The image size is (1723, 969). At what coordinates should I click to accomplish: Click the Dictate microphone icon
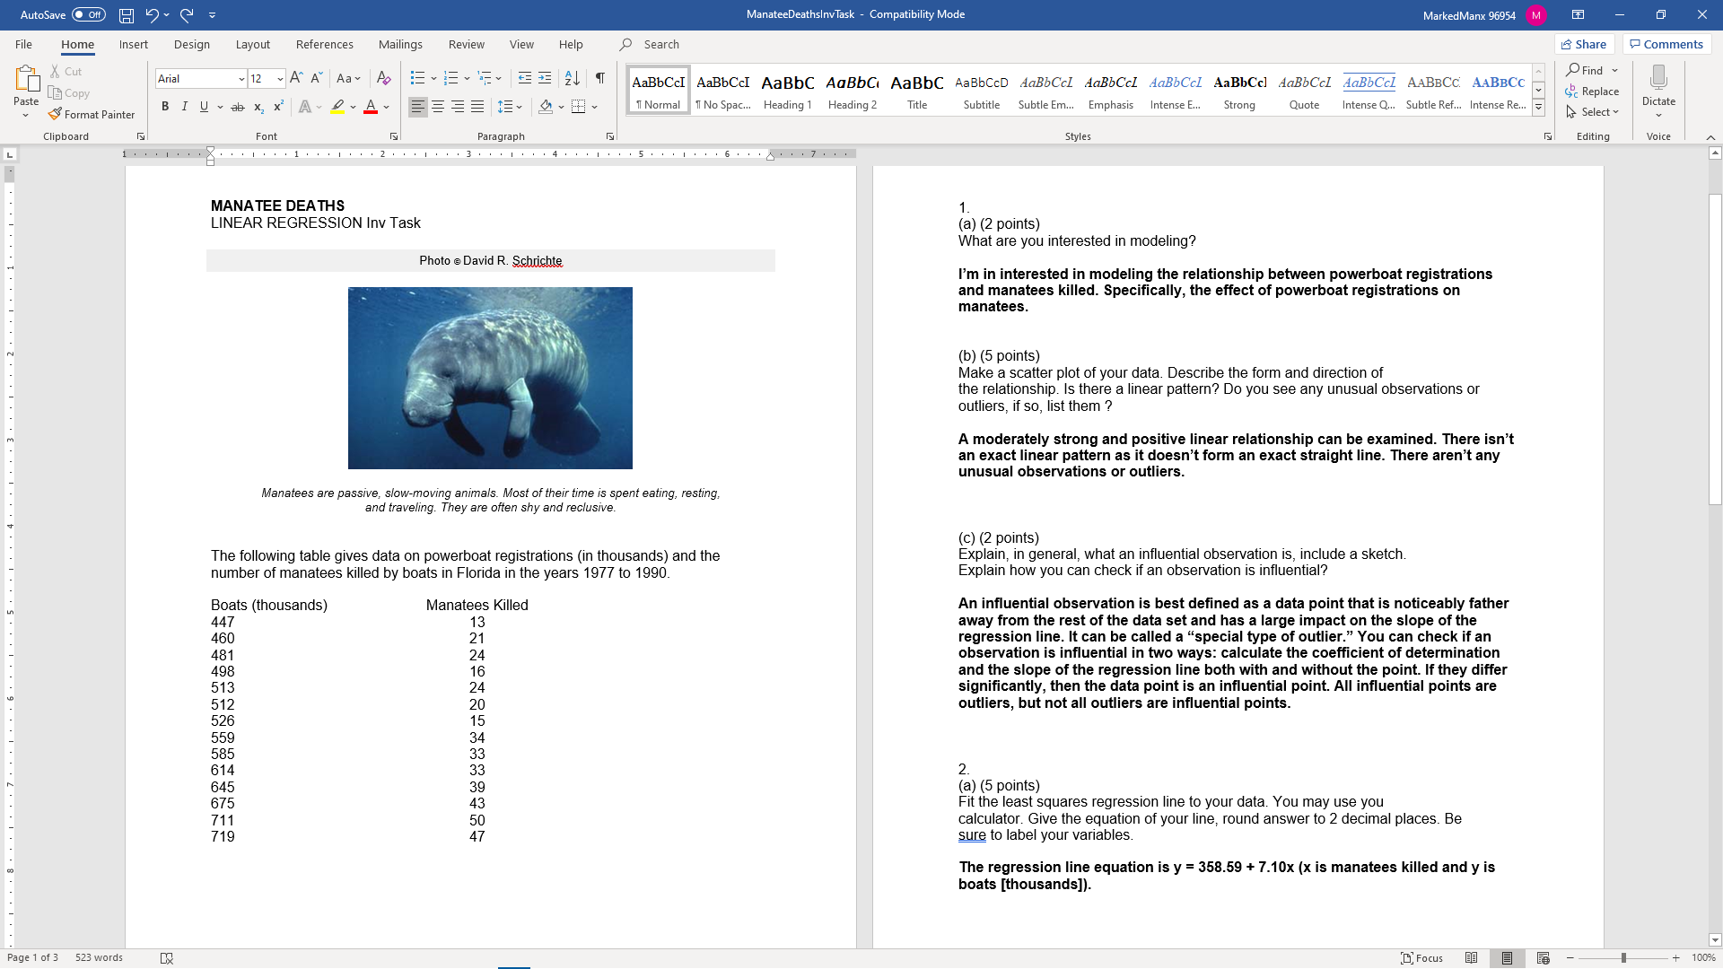pyautogui.click(x=1657, y=78)
